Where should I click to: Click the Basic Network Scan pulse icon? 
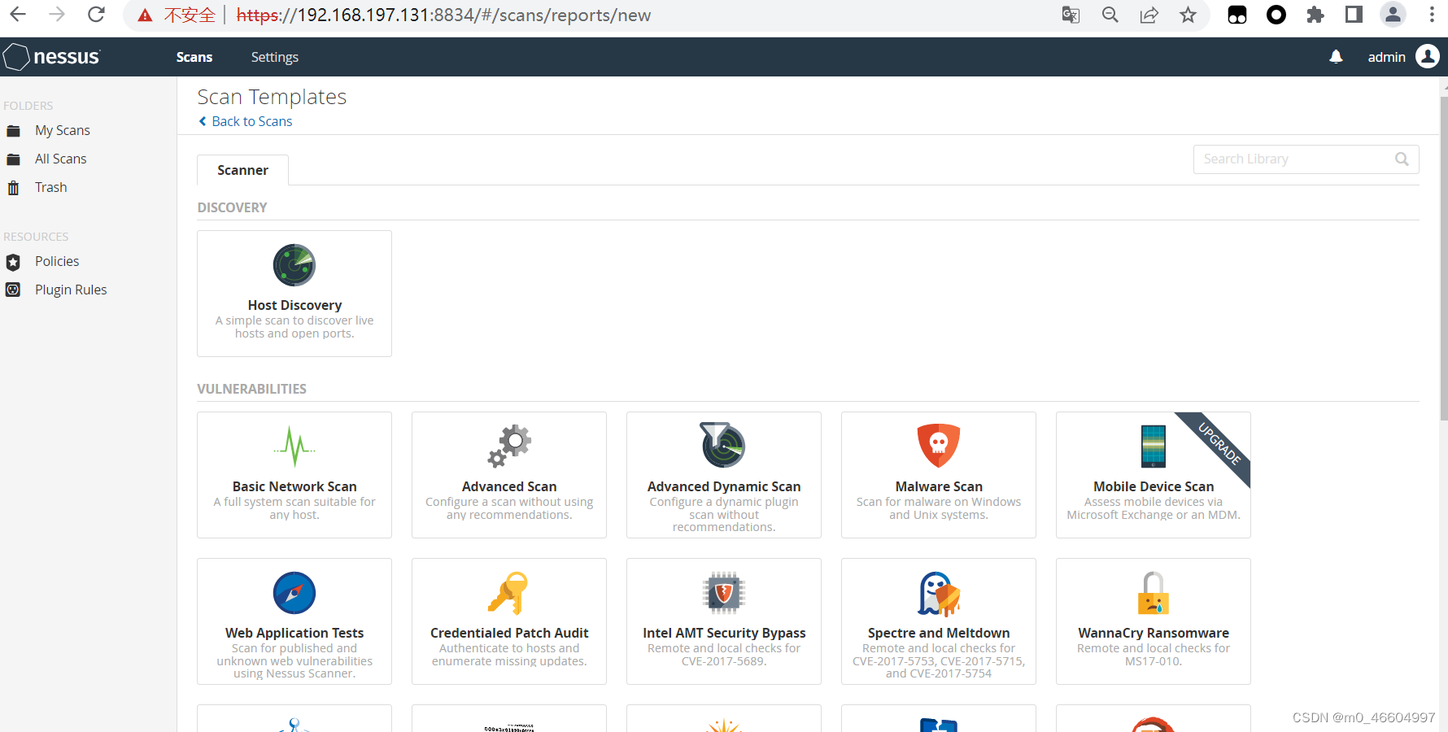click(x=294, y=446)
